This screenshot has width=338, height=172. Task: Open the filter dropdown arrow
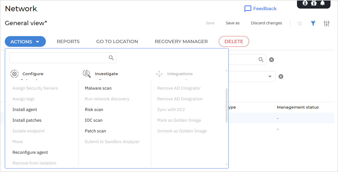coord(270,77)
